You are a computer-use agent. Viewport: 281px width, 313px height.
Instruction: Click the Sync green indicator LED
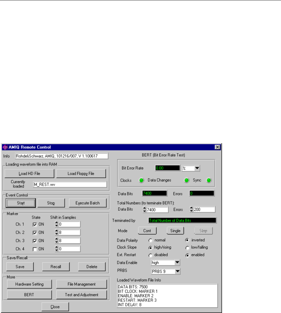209,180
